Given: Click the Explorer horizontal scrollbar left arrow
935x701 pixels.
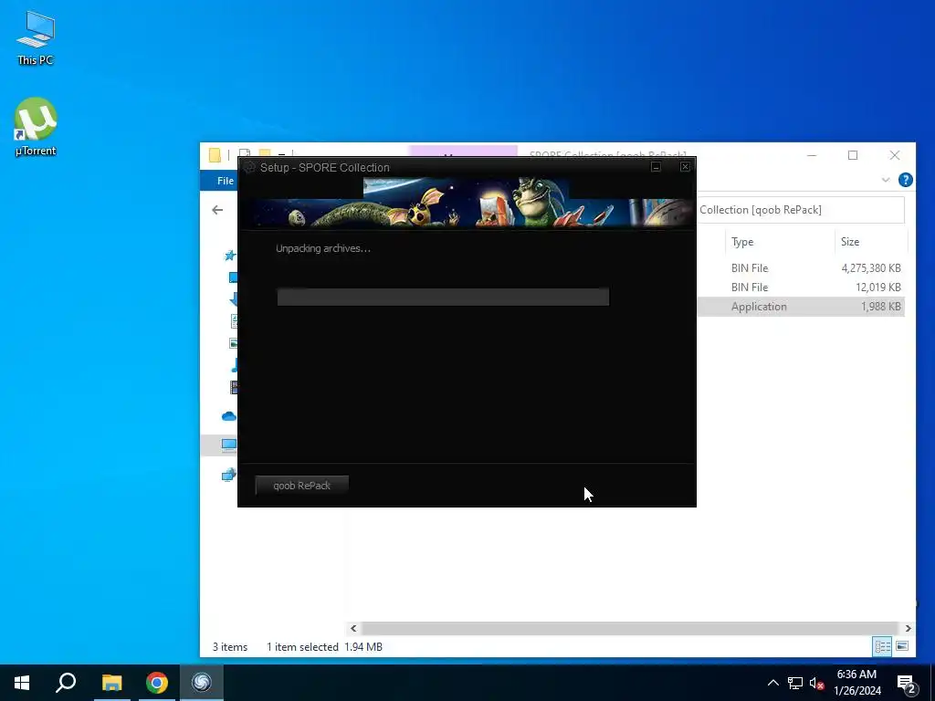Looking at the screenshot, I should click(x=353, y=628).
